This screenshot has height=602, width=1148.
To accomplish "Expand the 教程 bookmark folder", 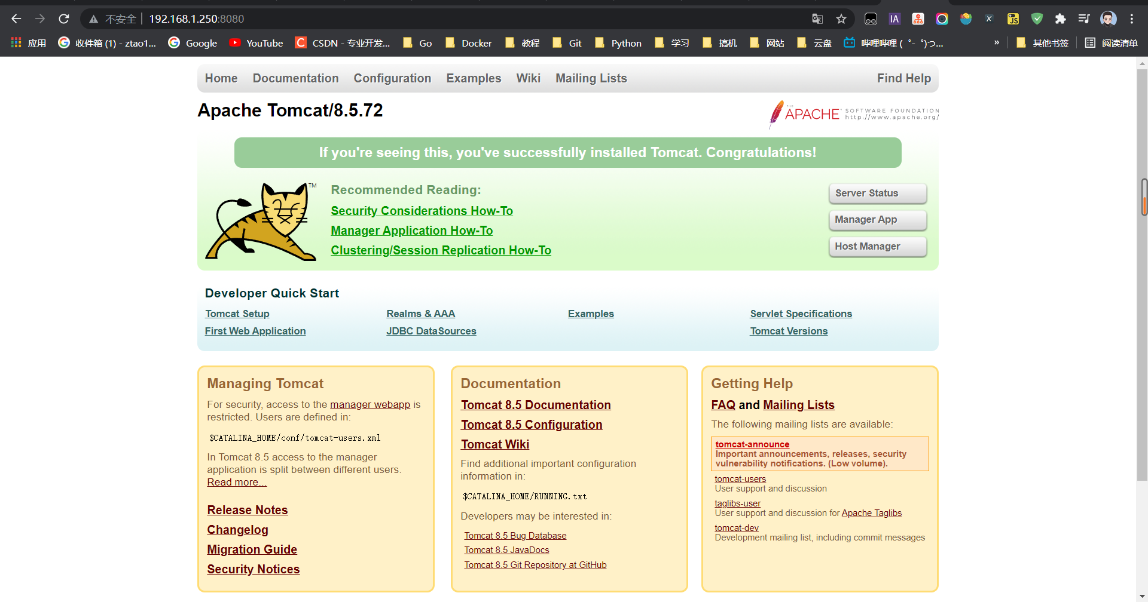I will [x=523, y=43].
